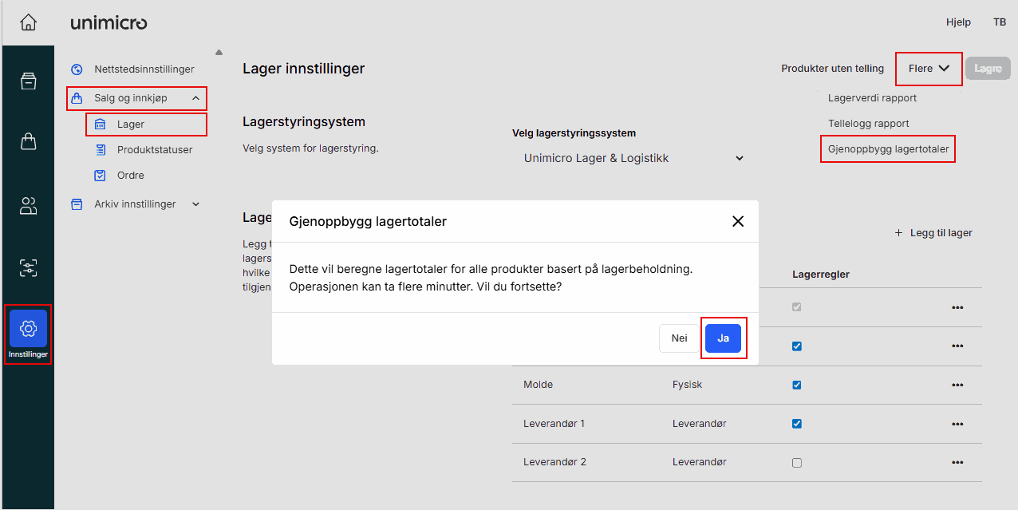Open the shopping bag icon in the sidebar
This screenshot has height=510, width=1018.
pos(28,140)
